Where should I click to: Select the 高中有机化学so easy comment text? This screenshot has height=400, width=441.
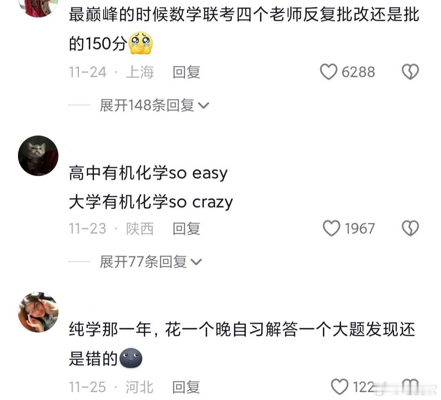click(148, 173)
